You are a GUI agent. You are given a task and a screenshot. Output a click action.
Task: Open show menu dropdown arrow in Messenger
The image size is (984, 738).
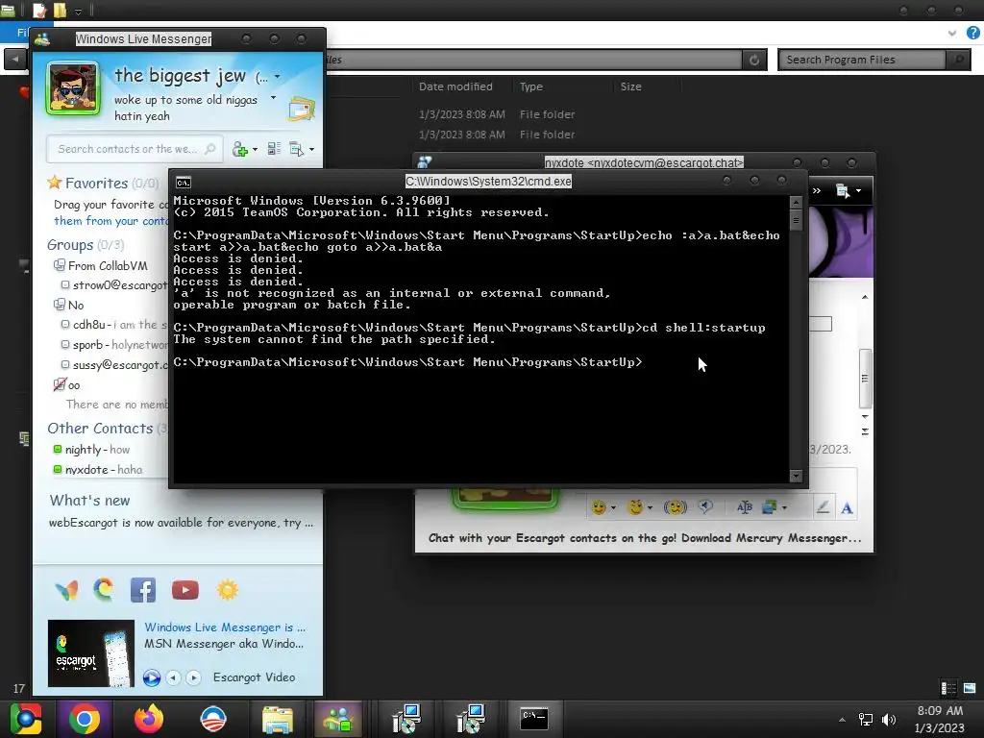[x=312, y=149]
